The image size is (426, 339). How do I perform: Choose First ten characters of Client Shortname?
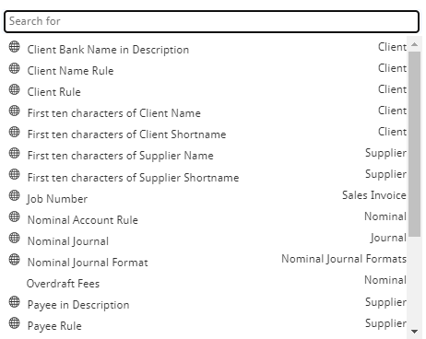point(207,134)
